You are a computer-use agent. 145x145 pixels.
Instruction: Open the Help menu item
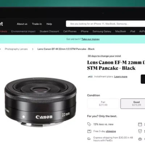tap(49, 24)
